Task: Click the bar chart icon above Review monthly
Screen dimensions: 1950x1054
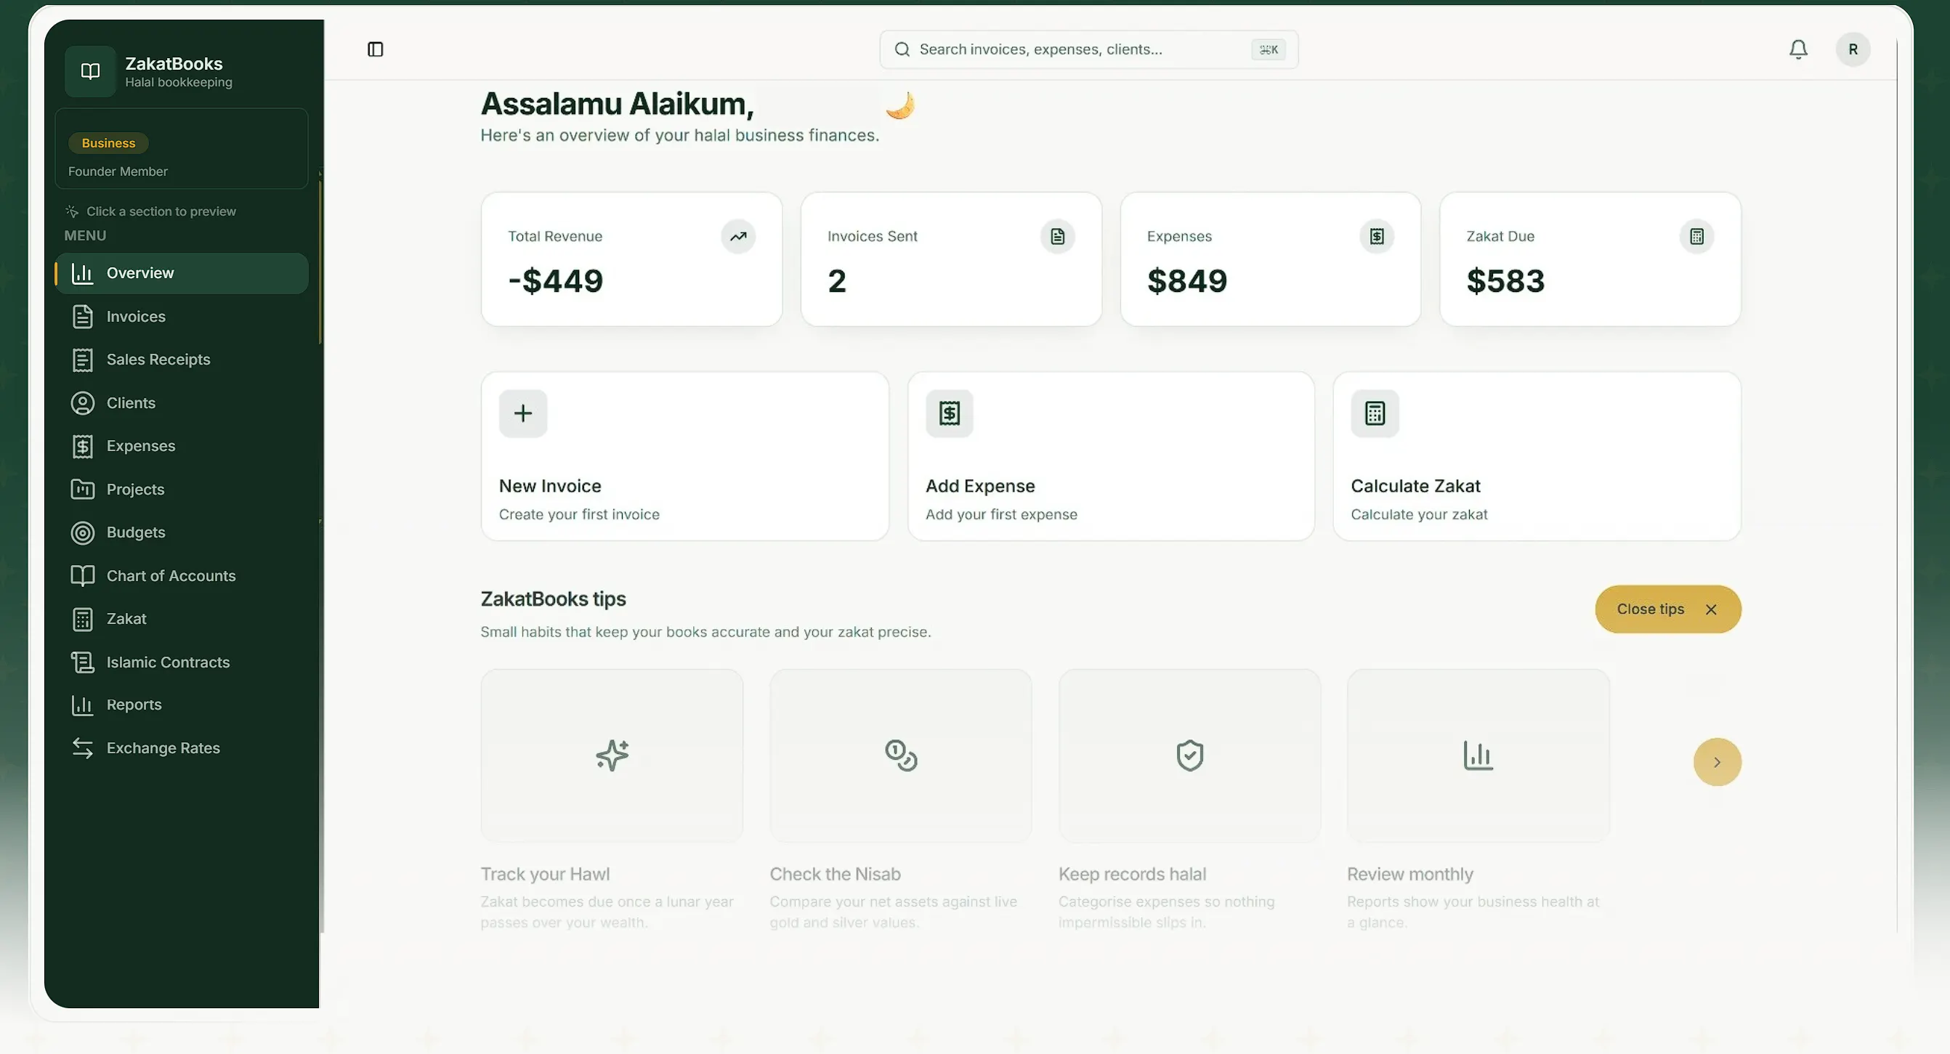Action: click(x=1478, y=755)
